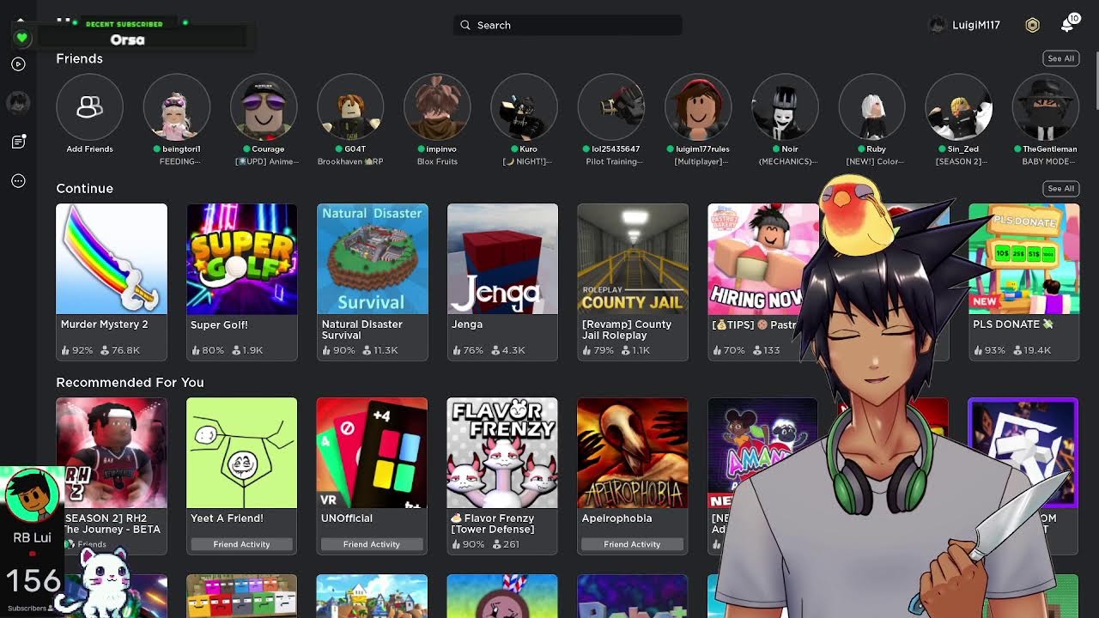The width and height of the screenshot is (1099, 618).
Task: Open friend luigim177rules' avatar
Action: pyautogui.click(x=698, y=107)
